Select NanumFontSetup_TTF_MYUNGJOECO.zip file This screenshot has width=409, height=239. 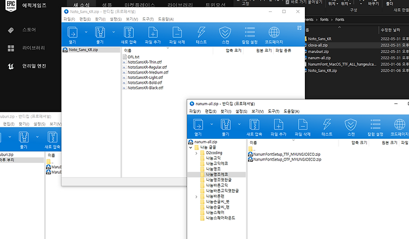[284, 154]
